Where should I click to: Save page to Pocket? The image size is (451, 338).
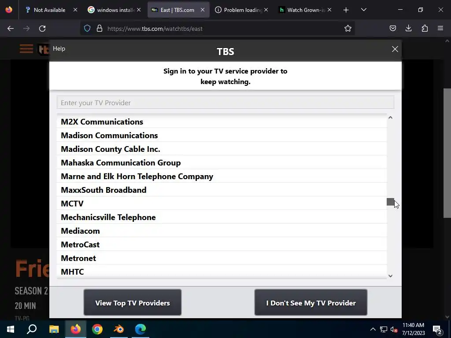[x=392, y=29]
